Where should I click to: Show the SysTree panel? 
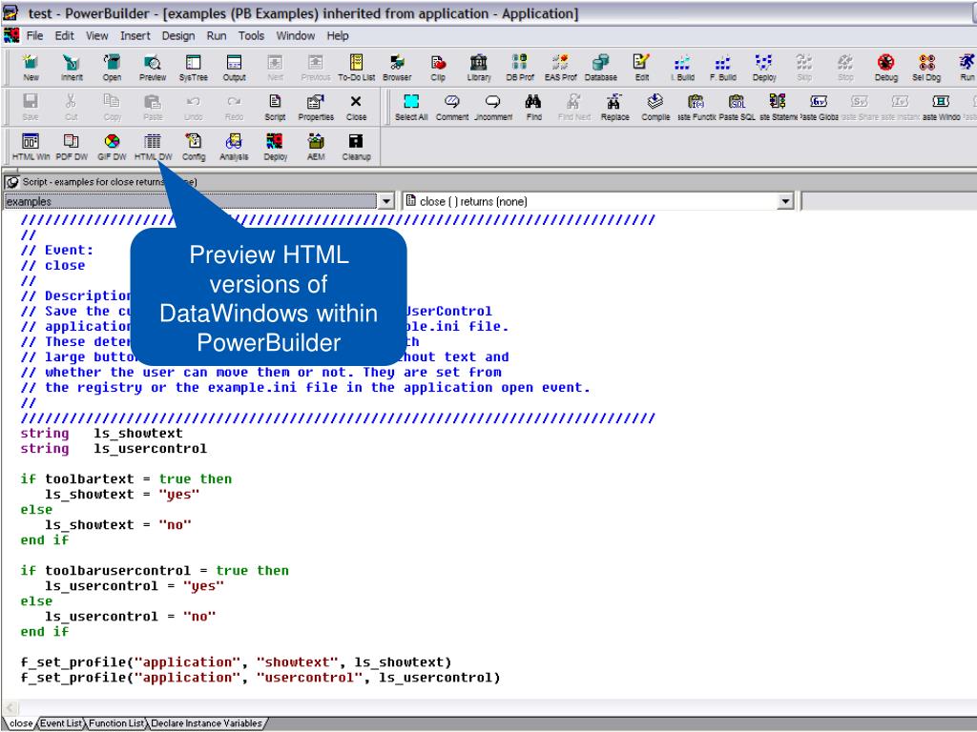193,68
